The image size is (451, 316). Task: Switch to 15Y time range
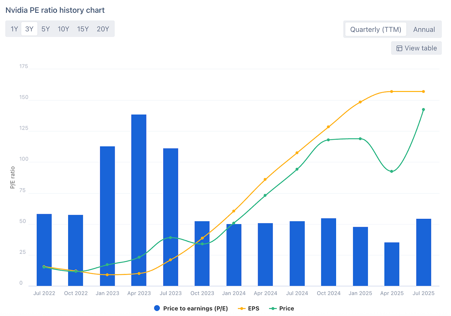point(83,29)
